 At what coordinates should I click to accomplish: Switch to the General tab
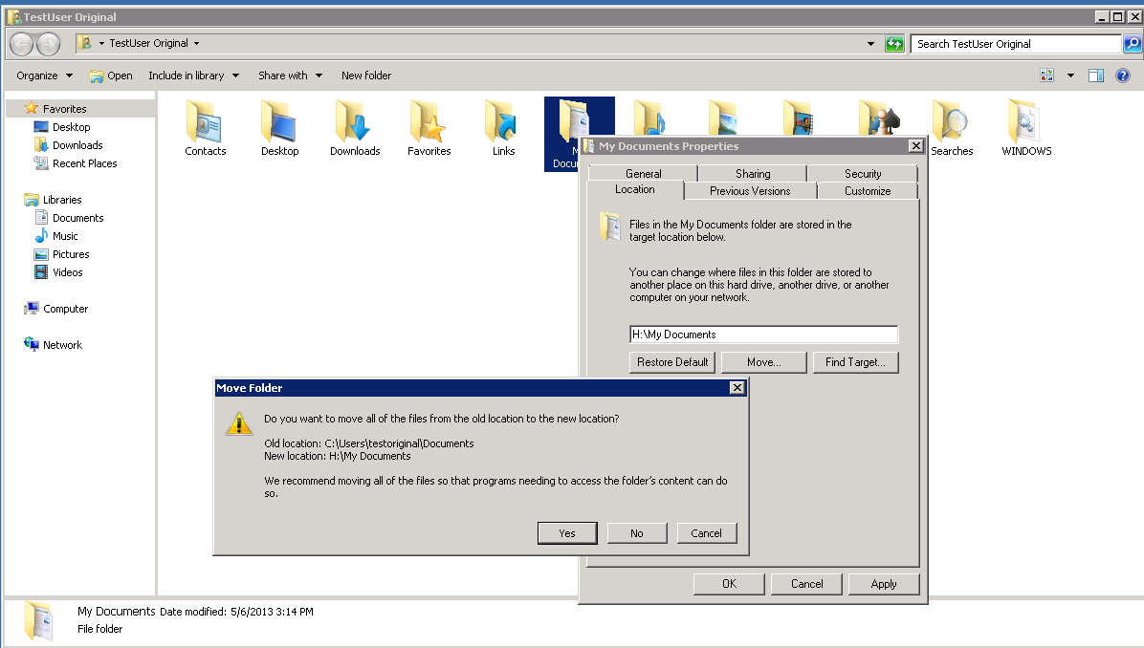pyautogui.click(x=643, y=174)
